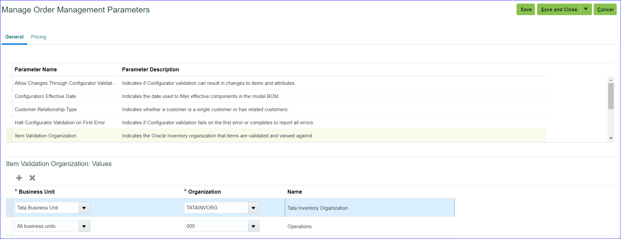Select Halt Configurator Validation on First Error row

click(60, 123)
